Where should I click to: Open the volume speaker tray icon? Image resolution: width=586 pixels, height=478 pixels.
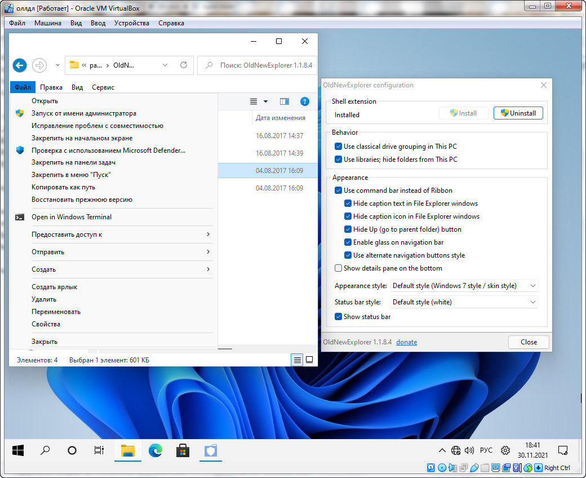point(469,450)
